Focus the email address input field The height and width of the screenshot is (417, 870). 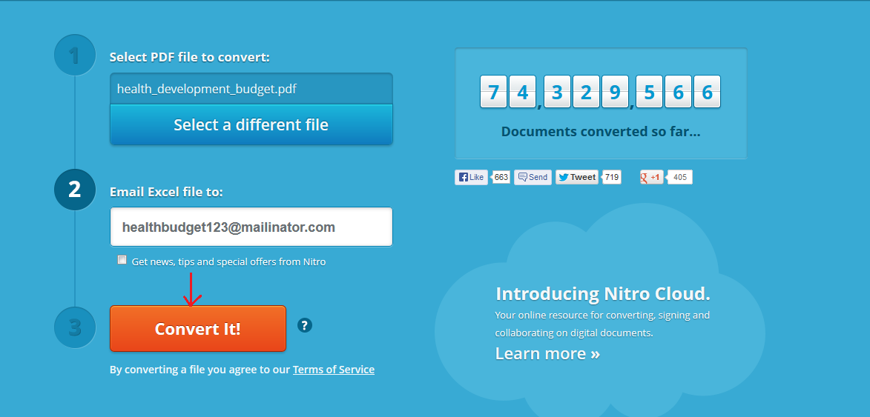251,227
